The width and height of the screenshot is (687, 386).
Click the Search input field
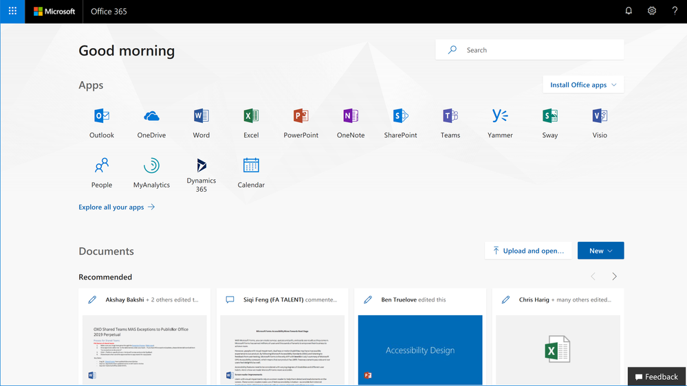(x=530, y=50)
